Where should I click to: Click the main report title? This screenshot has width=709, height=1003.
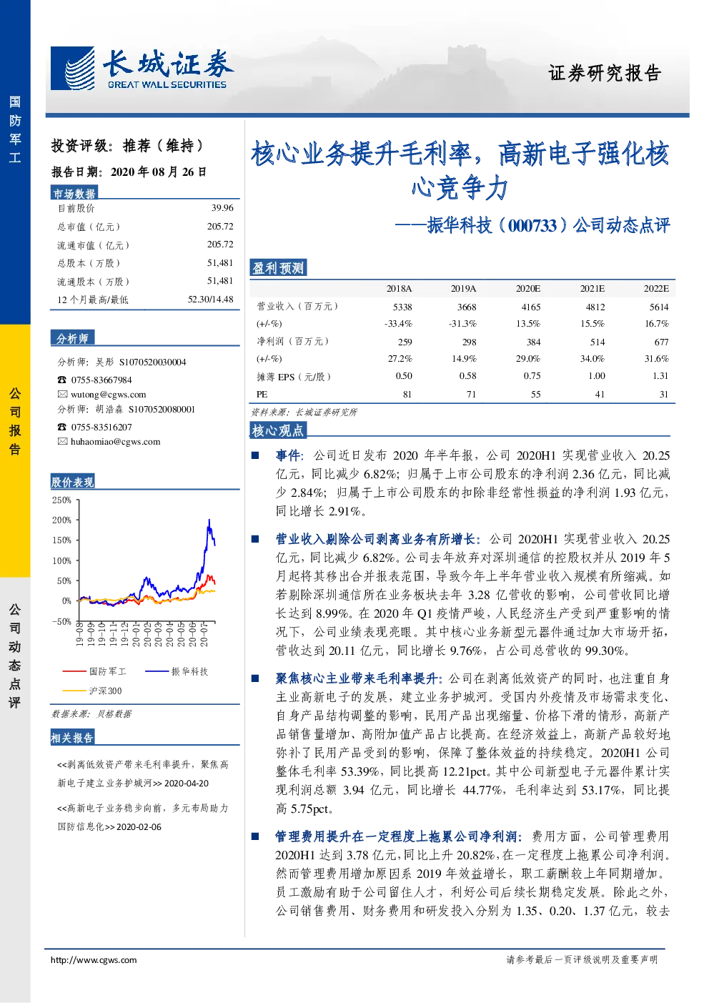point(460,170)
